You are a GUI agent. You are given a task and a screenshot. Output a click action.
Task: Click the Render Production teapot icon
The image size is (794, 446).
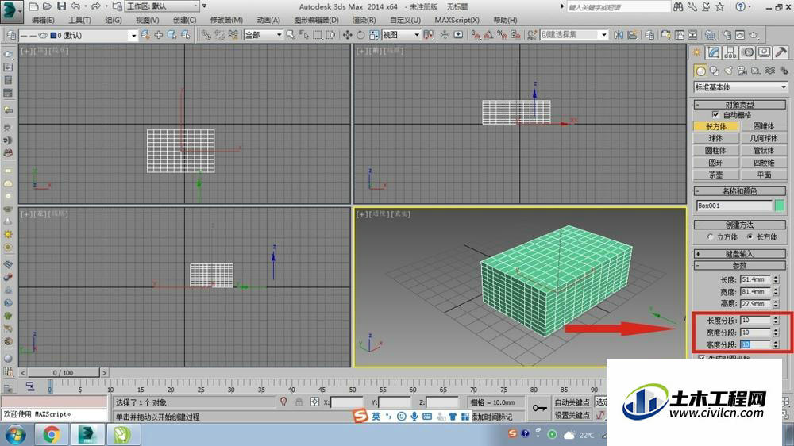click(754, 35)
